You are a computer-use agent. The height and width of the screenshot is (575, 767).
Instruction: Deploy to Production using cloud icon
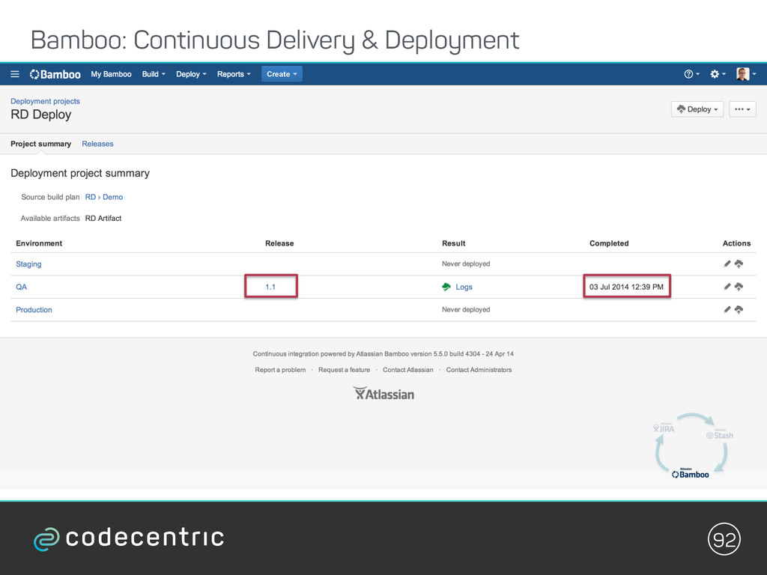(x=739, y=309)
